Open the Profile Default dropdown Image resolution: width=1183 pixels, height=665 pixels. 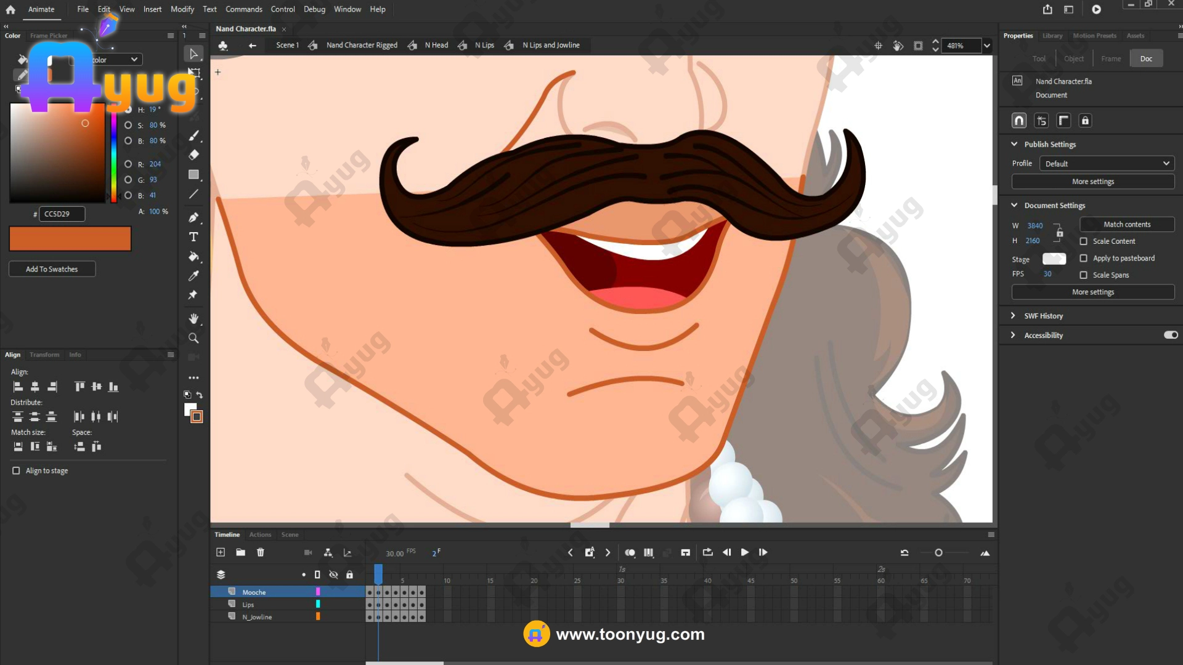1107,164
